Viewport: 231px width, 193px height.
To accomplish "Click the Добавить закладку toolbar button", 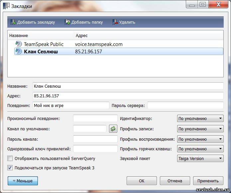I will [x=33, y=22].
